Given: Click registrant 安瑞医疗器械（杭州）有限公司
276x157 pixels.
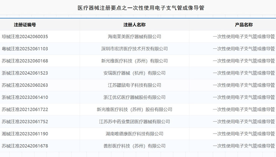Looking at the screenshot, I should point(135,73).
